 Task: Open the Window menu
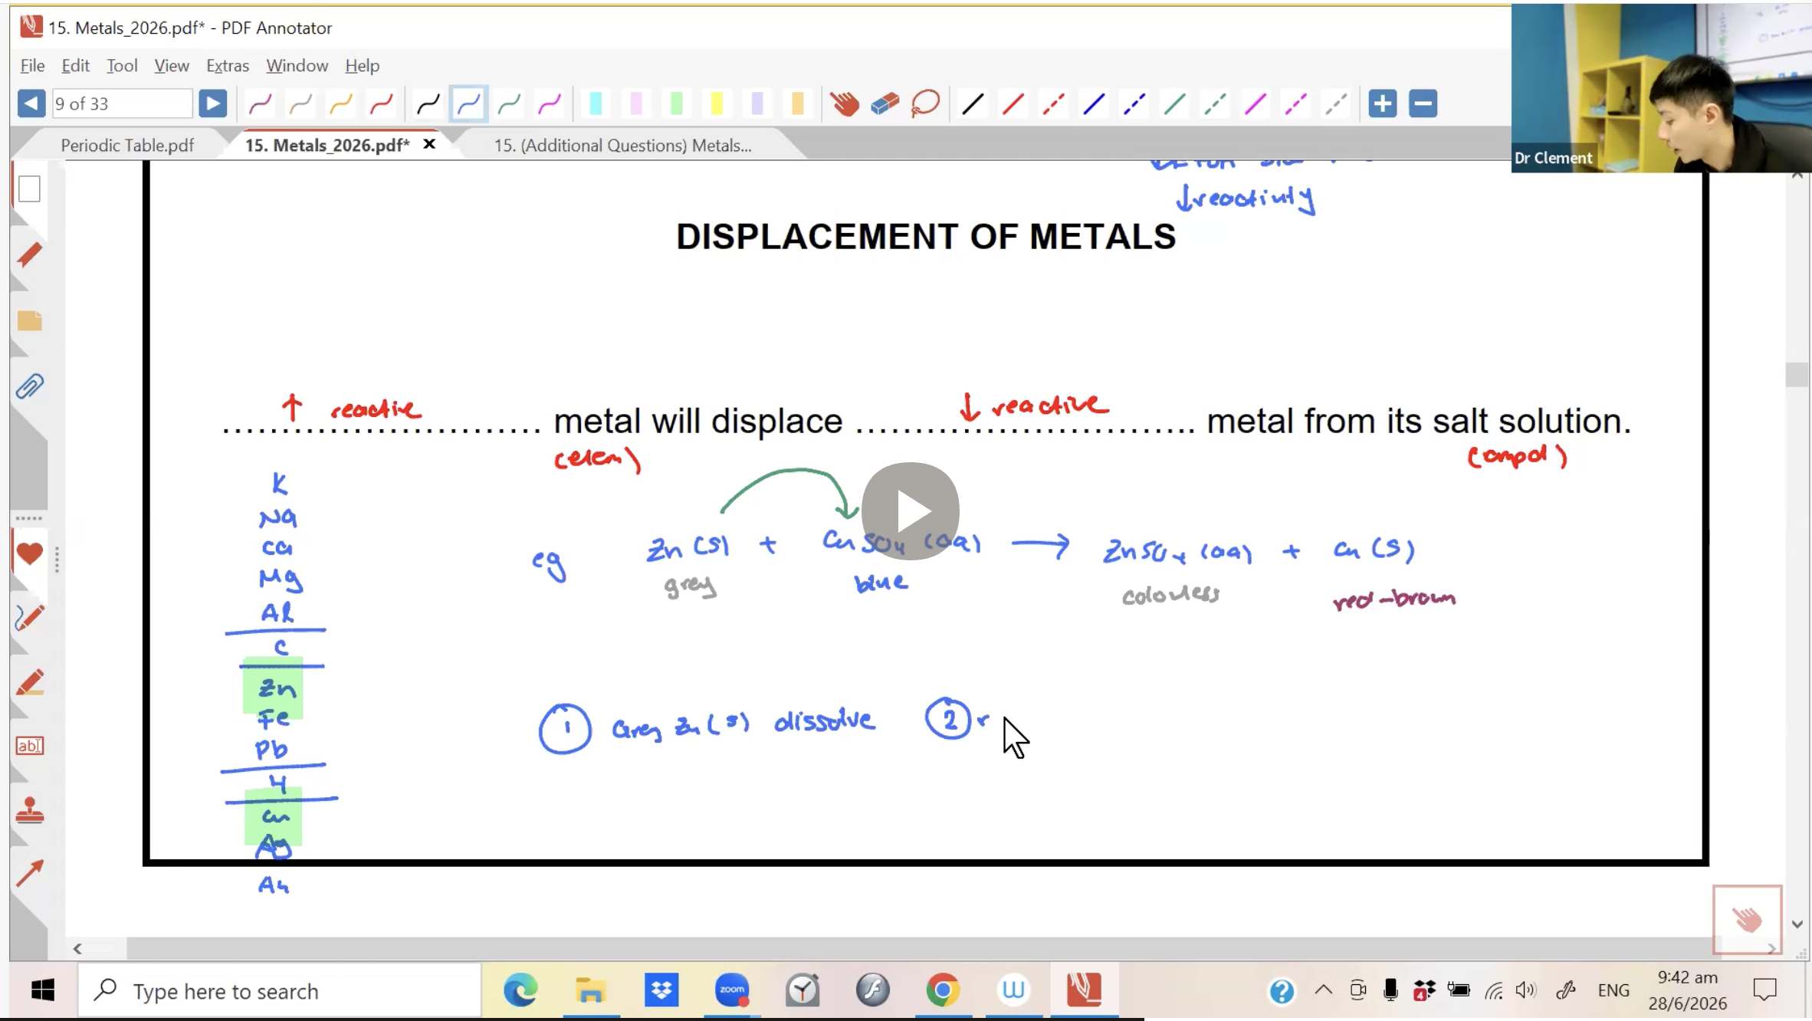click(x=297, y=66)
